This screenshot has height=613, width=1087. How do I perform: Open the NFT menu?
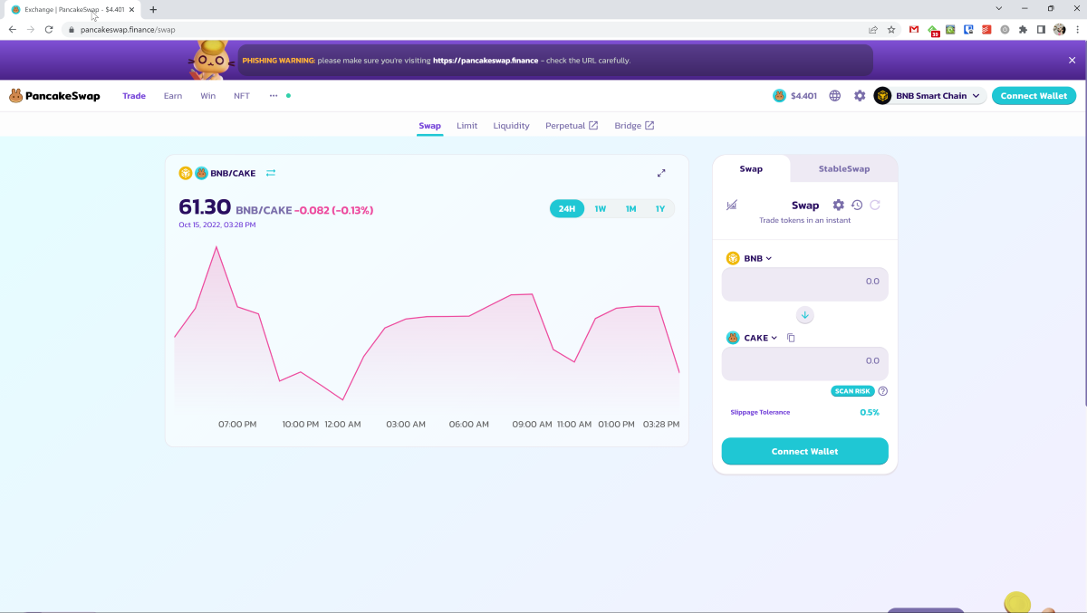coord(242,96)
